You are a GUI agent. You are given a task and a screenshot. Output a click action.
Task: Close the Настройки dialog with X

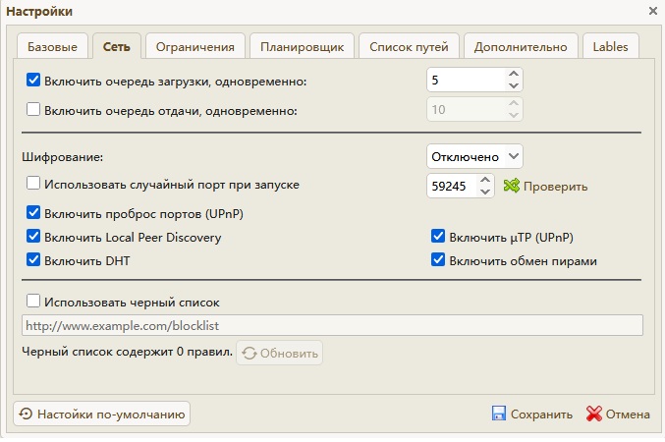[x=652, y=11]
